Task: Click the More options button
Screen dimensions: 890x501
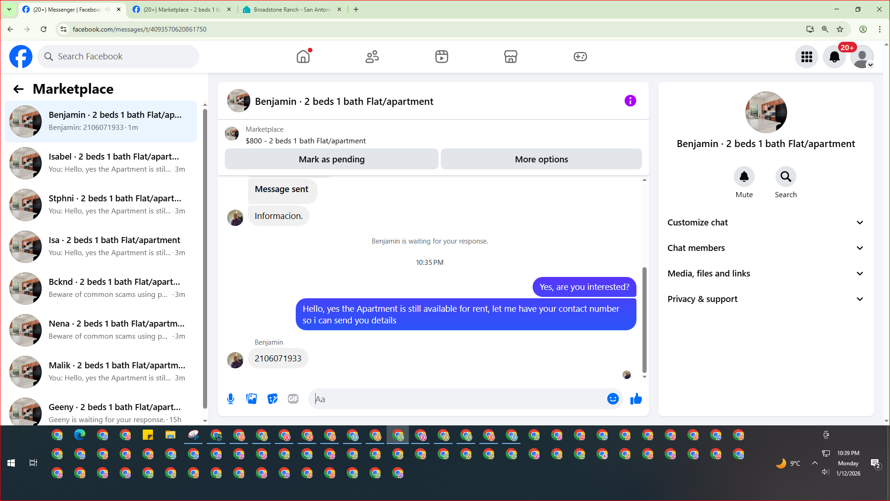Action: [541, 159]
